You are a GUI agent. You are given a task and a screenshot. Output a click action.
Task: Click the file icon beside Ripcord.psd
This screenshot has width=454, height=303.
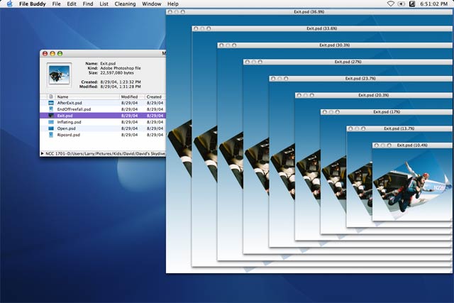point(51,135)
